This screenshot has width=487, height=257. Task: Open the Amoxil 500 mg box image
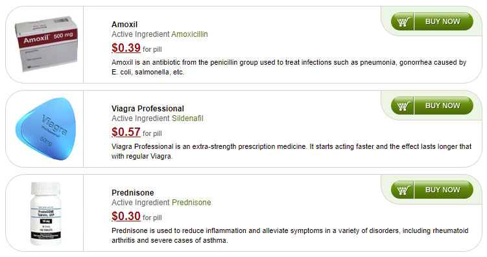point(46,44)
